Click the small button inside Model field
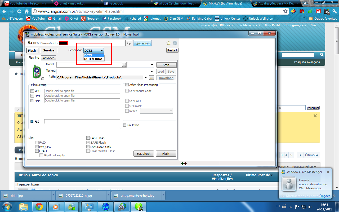The height and width of the screenshot is (212, 339). pyautogui.click(x=124, y=65)
